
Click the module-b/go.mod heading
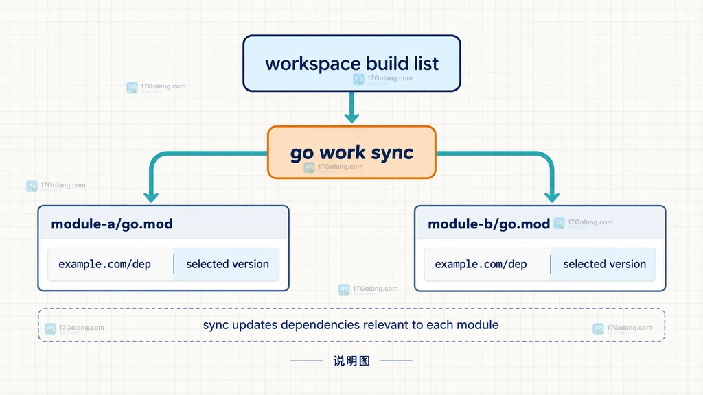(489, 224)
